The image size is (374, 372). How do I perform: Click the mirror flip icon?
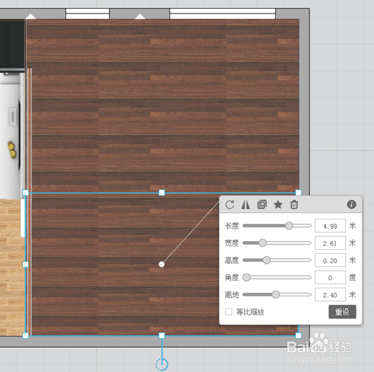(x=246, y=205)
